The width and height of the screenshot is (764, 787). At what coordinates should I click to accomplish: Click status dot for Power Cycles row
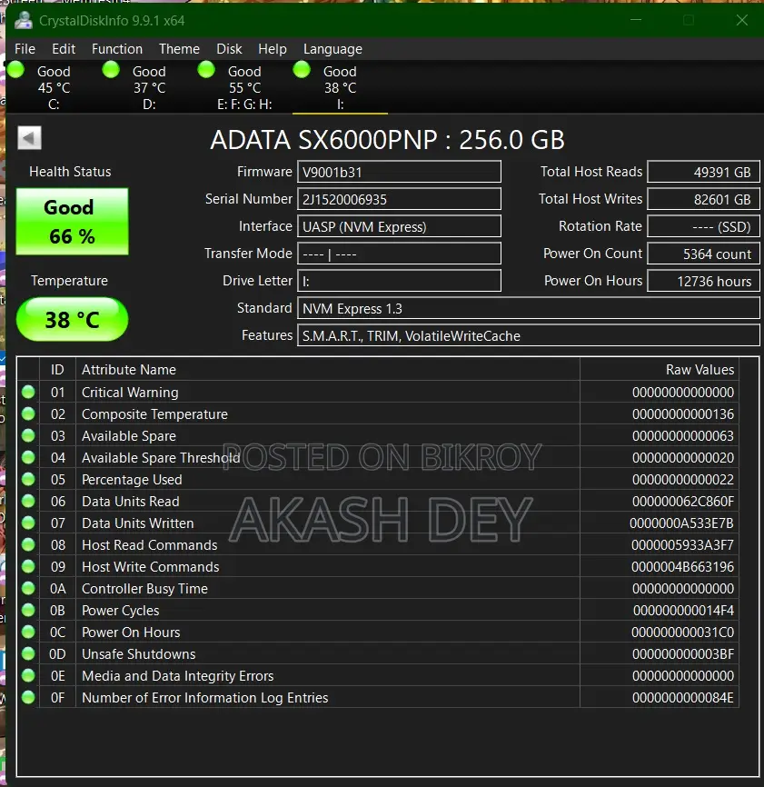click(28, 611)
